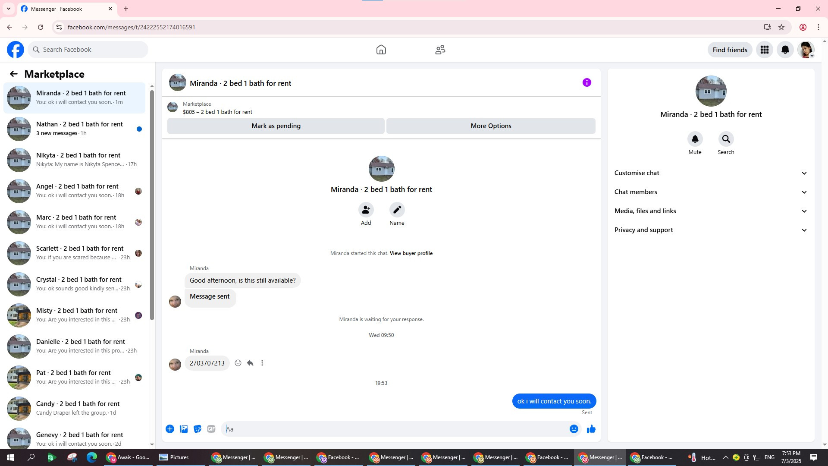Attach a photo via image icon
This screenshot has width=828, height=466.
184,429
